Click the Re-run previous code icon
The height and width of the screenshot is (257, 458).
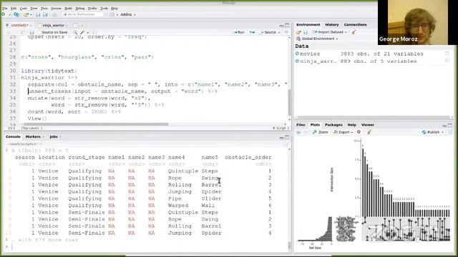pyautogui.click(x=252, y=32)
